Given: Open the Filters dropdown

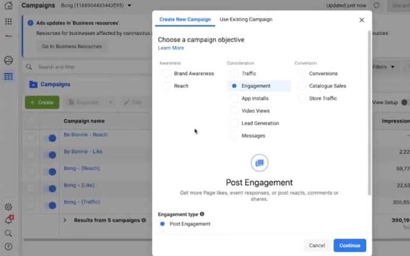Looking at the screenshot, I should (x=383, y=67).
